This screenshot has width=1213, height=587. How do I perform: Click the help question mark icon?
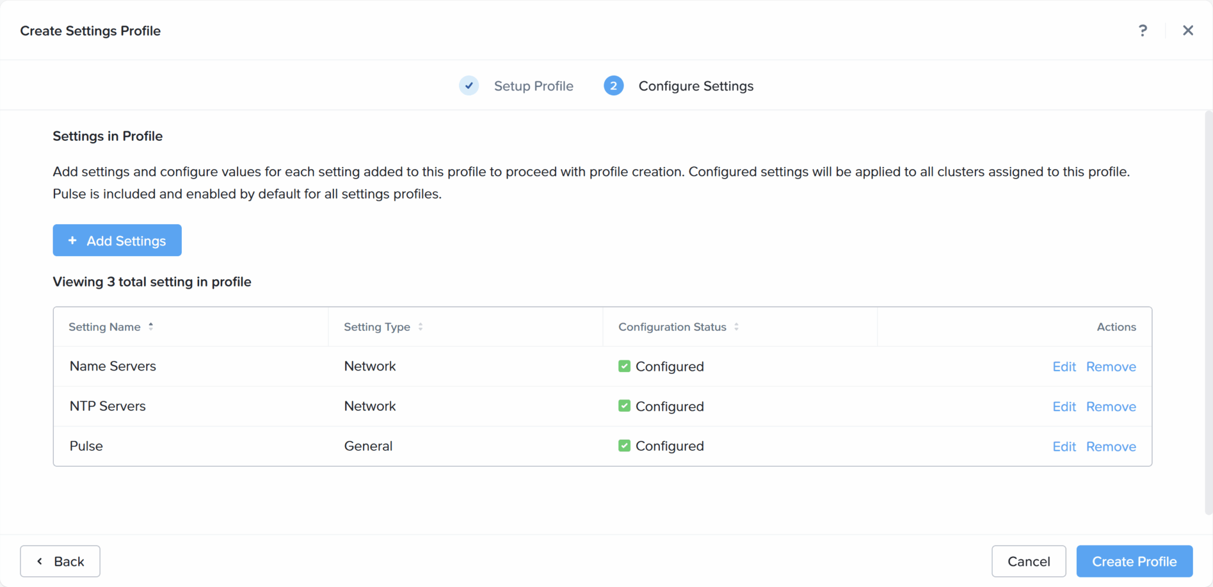(x=1143, y=30)
